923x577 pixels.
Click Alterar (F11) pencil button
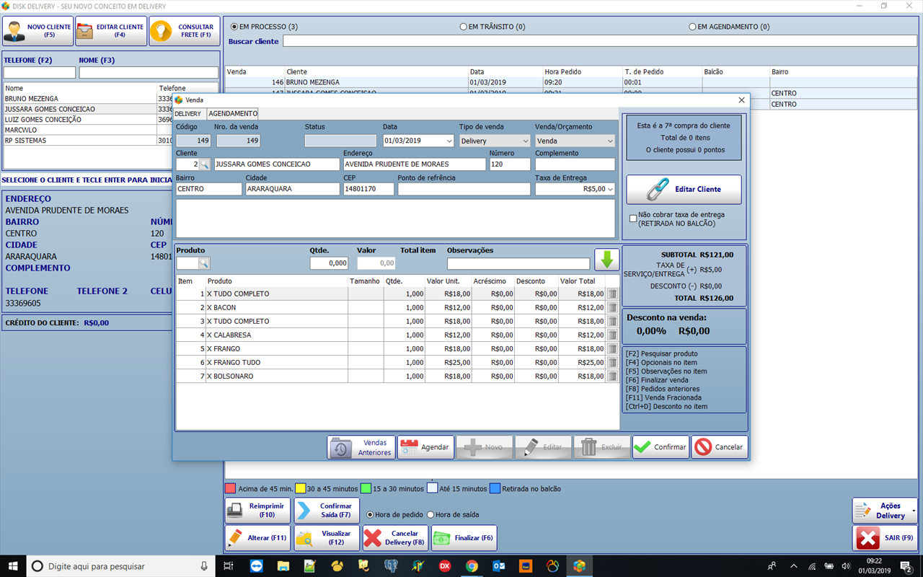coord(257,538)
